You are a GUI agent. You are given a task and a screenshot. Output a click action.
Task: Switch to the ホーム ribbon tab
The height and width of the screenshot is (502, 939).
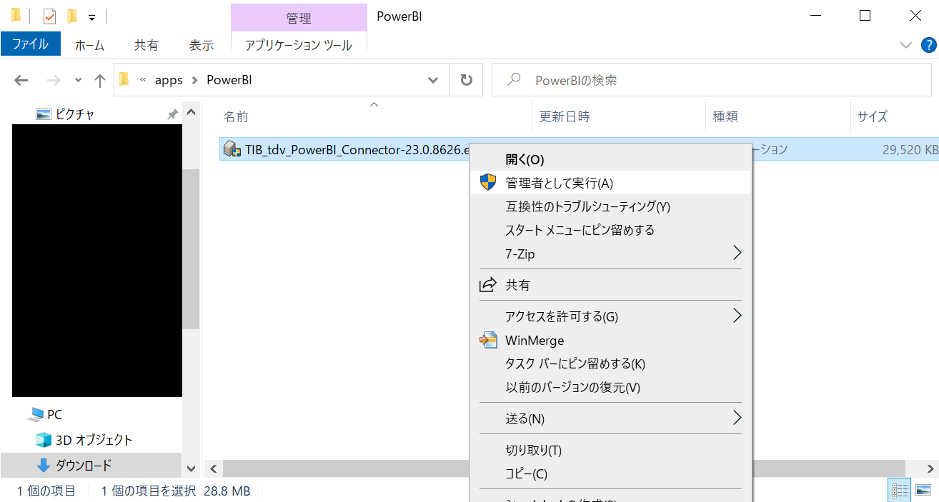pyautogui.click(x=90, y=45)
